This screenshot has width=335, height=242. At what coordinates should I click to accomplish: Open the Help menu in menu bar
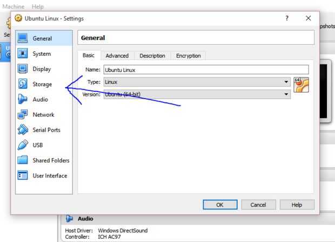point(38,6)
